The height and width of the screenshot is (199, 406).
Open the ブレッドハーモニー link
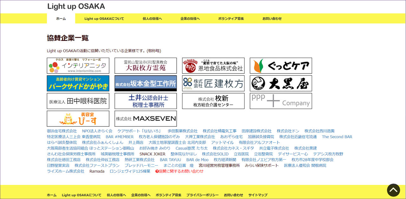tap(141, 165)
